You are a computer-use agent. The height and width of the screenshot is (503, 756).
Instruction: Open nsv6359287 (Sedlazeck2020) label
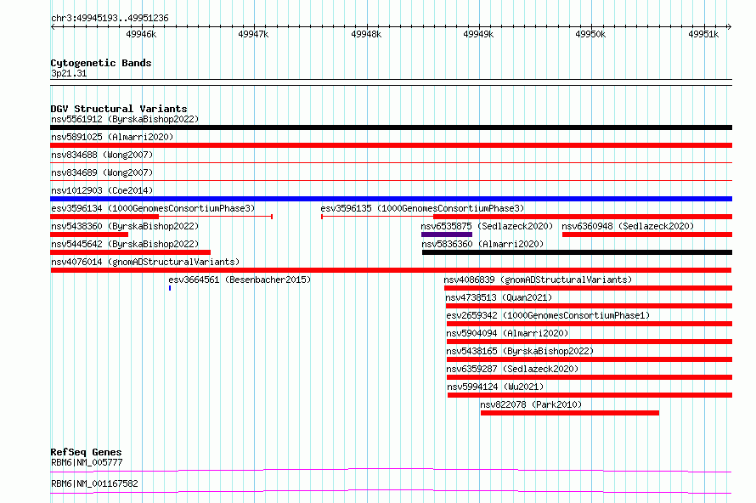512,369
